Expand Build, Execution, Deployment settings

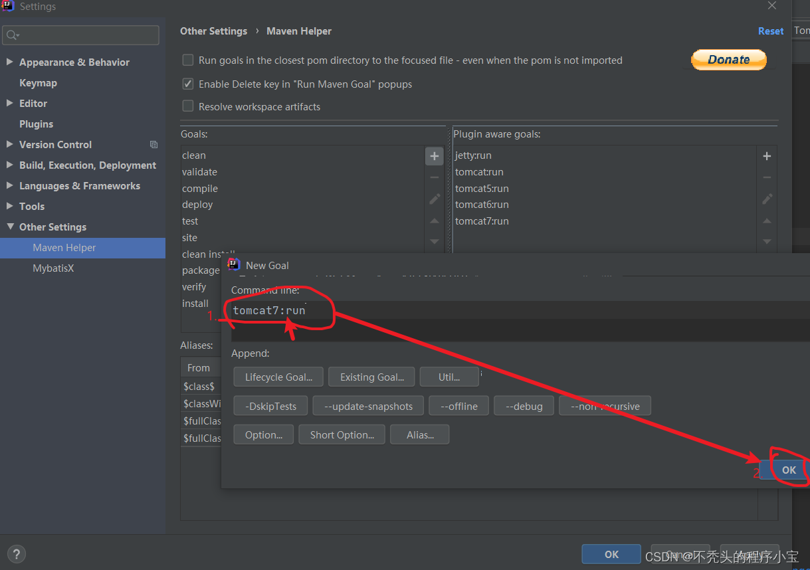9,165
